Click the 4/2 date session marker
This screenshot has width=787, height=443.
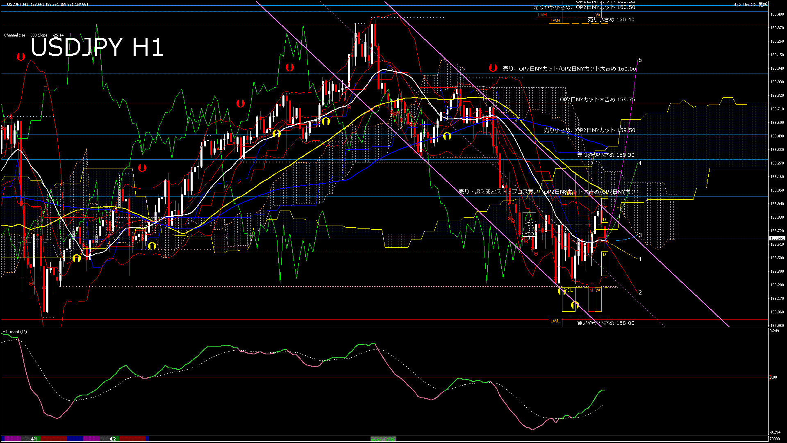pos(113,439)
